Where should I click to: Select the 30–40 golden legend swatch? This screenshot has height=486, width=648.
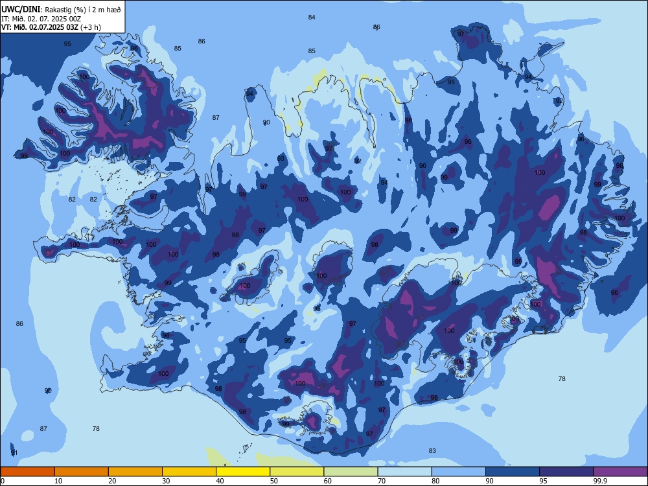189,472
